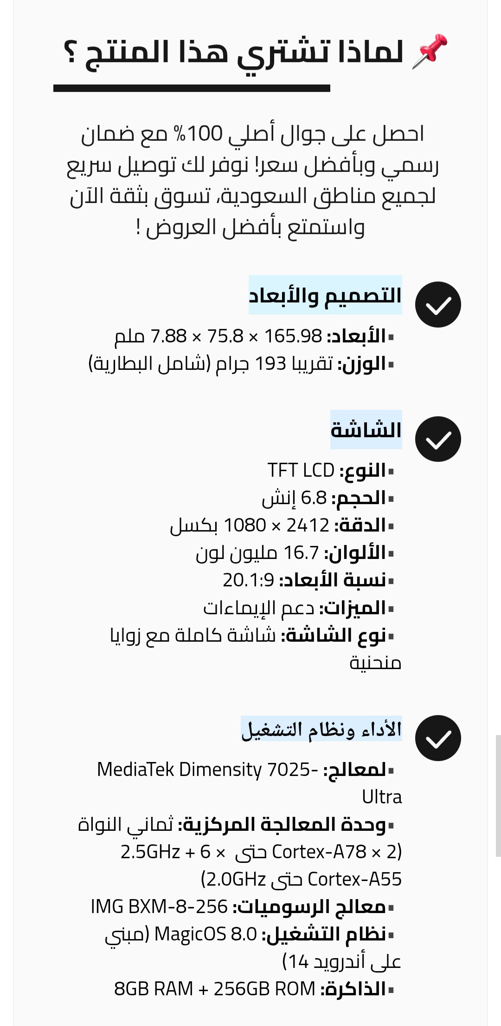Click the black underline below the title
Viewport: 501px width, 1026px height.
click(x=192, y=88)
